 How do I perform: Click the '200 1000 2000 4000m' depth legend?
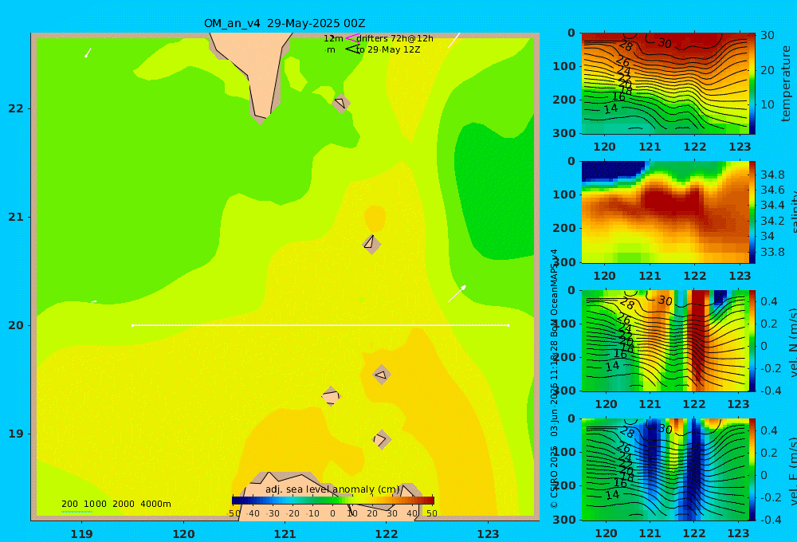point(116,504)
